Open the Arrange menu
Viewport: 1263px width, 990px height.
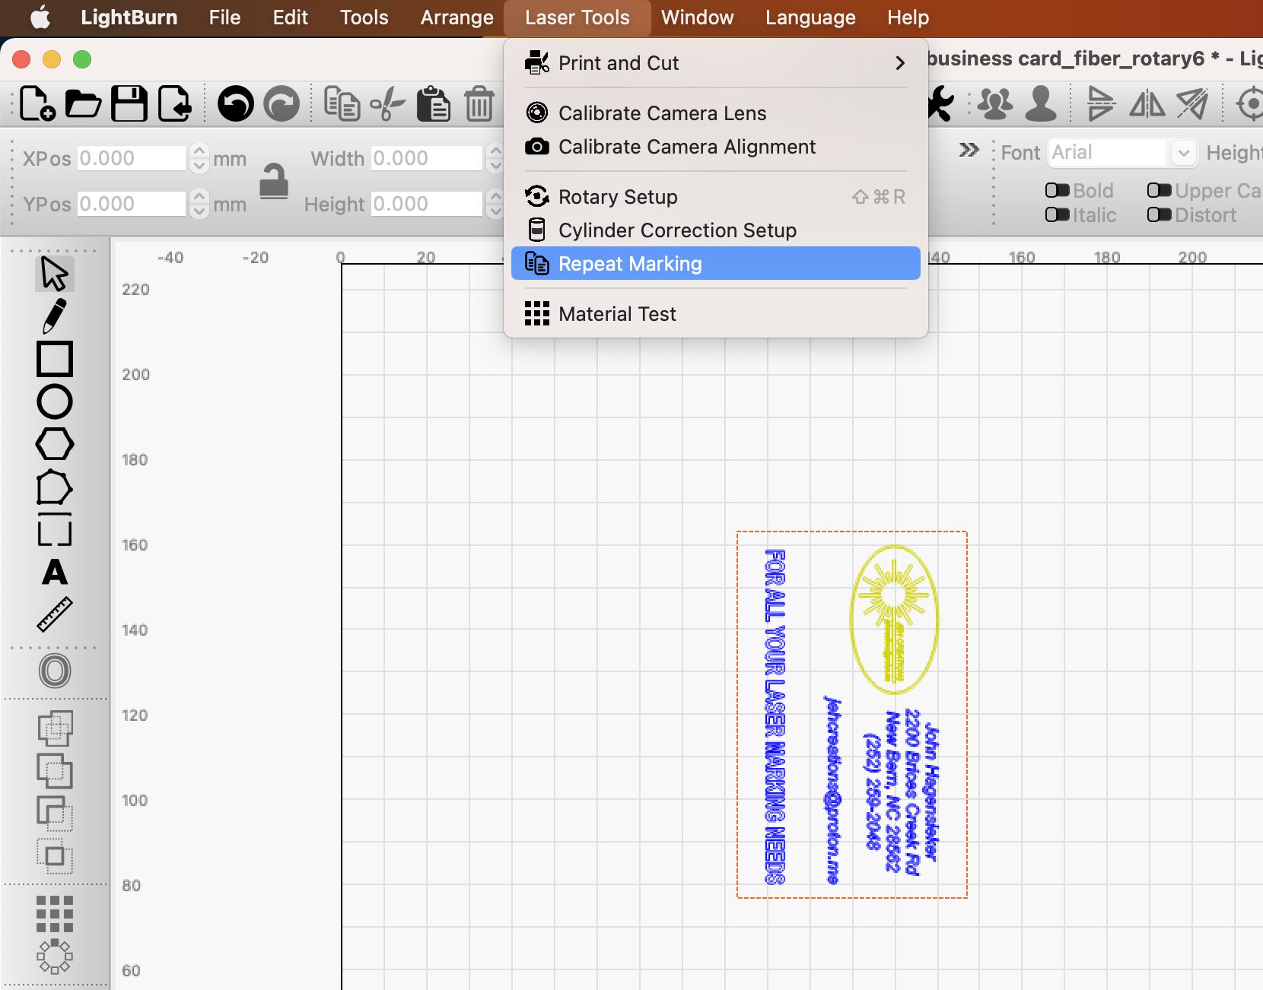click(x=457, y=17)
